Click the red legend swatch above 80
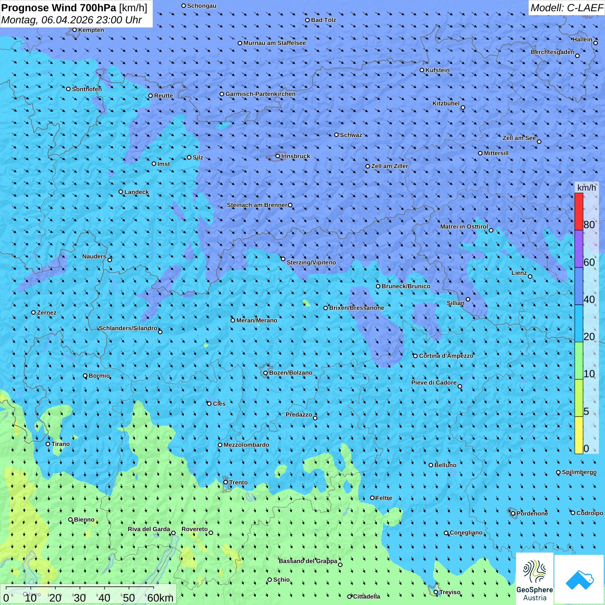 click(x=579, y=211)
